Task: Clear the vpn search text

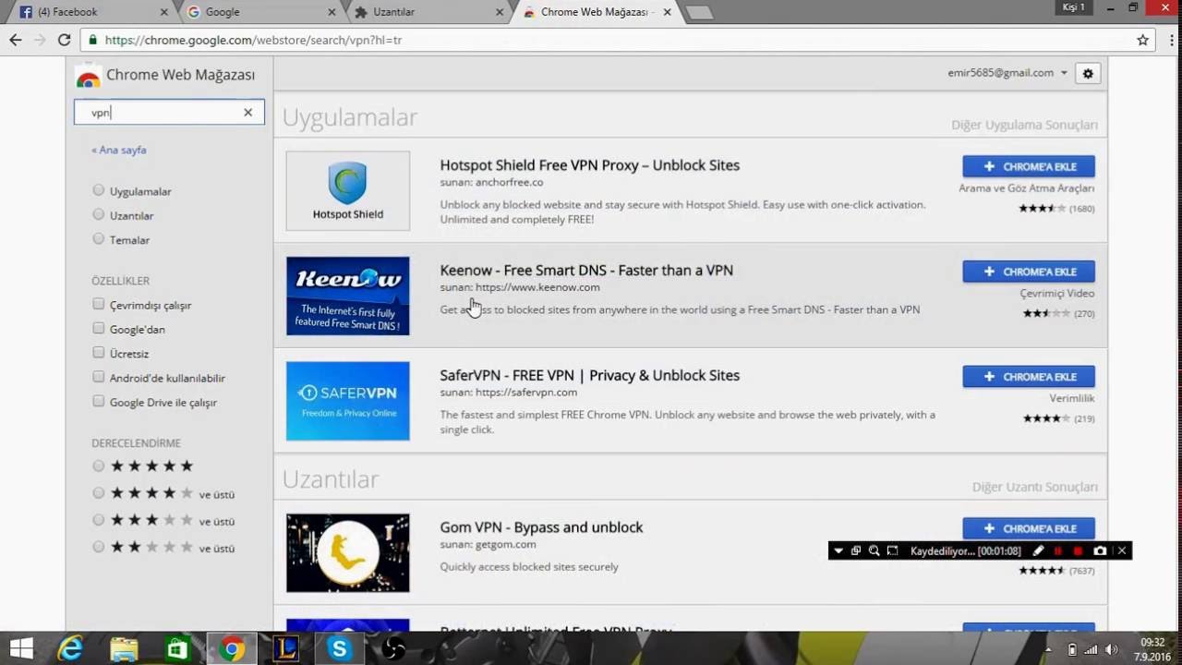Action: point(247,113)
